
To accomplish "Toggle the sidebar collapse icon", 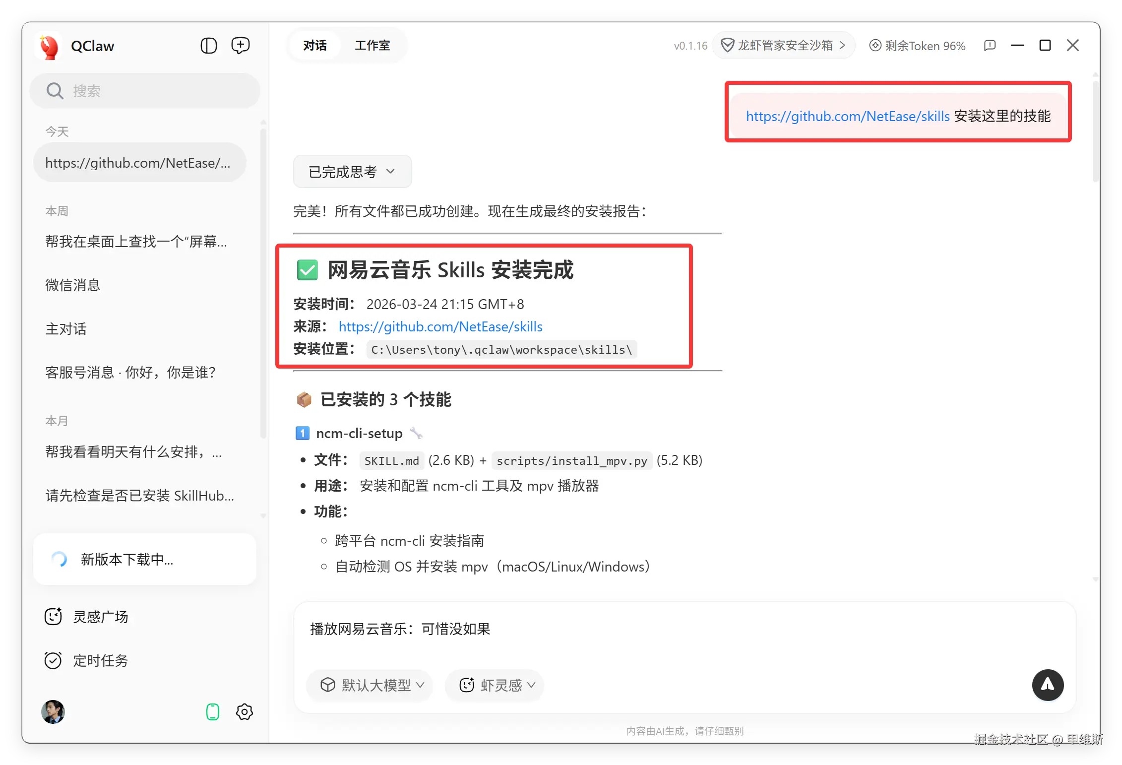I will click(208, 46).
